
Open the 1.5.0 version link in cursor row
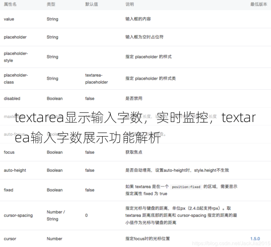[255, 239]
